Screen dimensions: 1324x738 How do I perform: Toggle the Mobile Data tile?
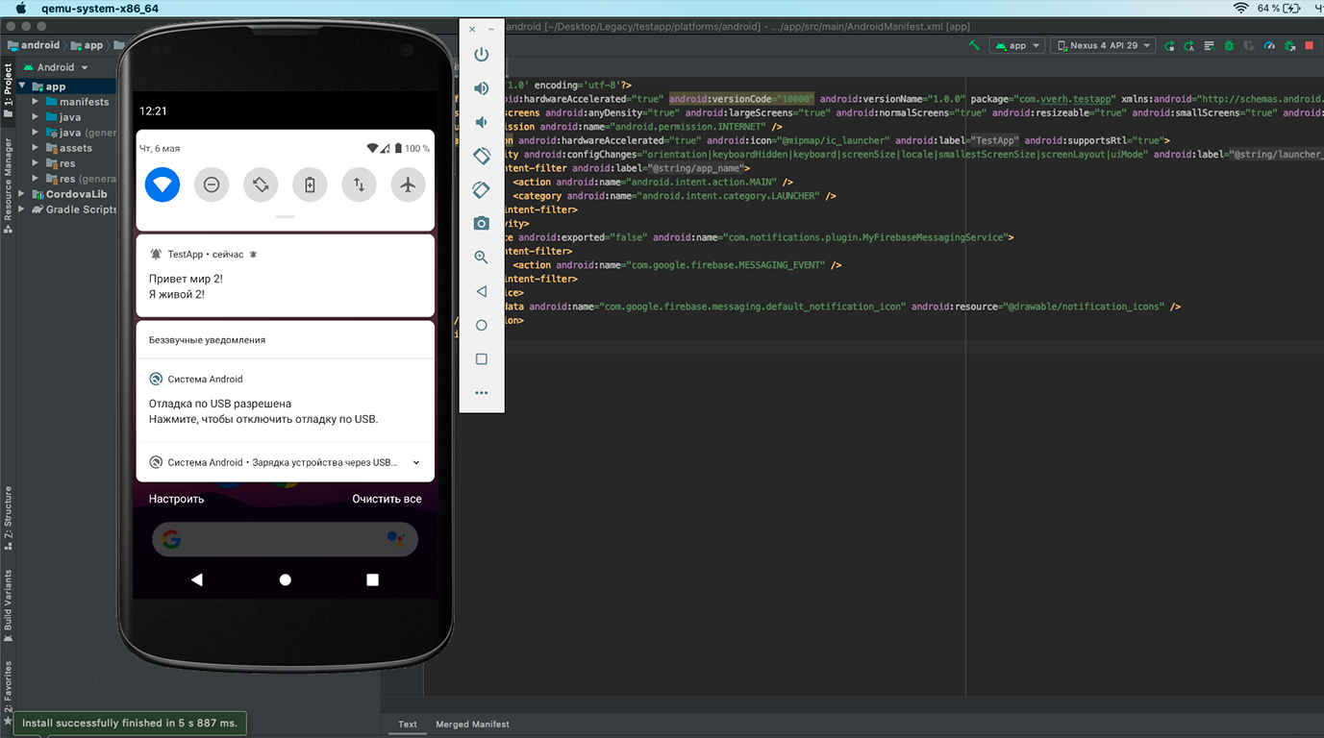[359, 184]
